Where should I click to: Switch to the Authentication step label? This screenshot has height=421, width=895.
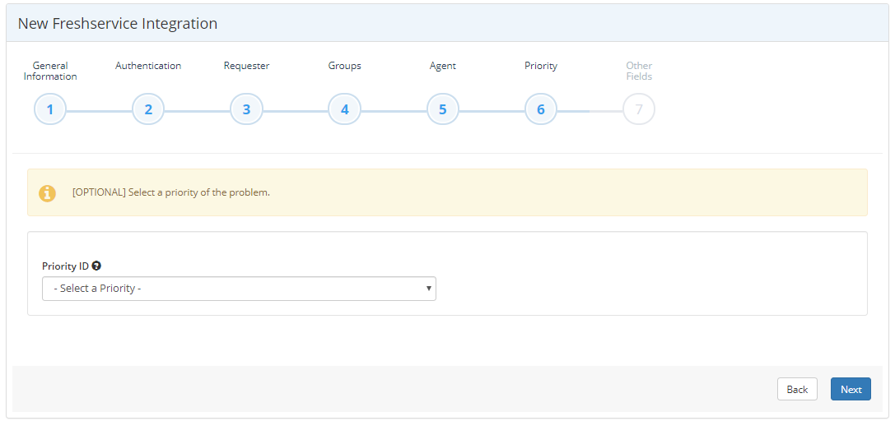coord(148,66)
